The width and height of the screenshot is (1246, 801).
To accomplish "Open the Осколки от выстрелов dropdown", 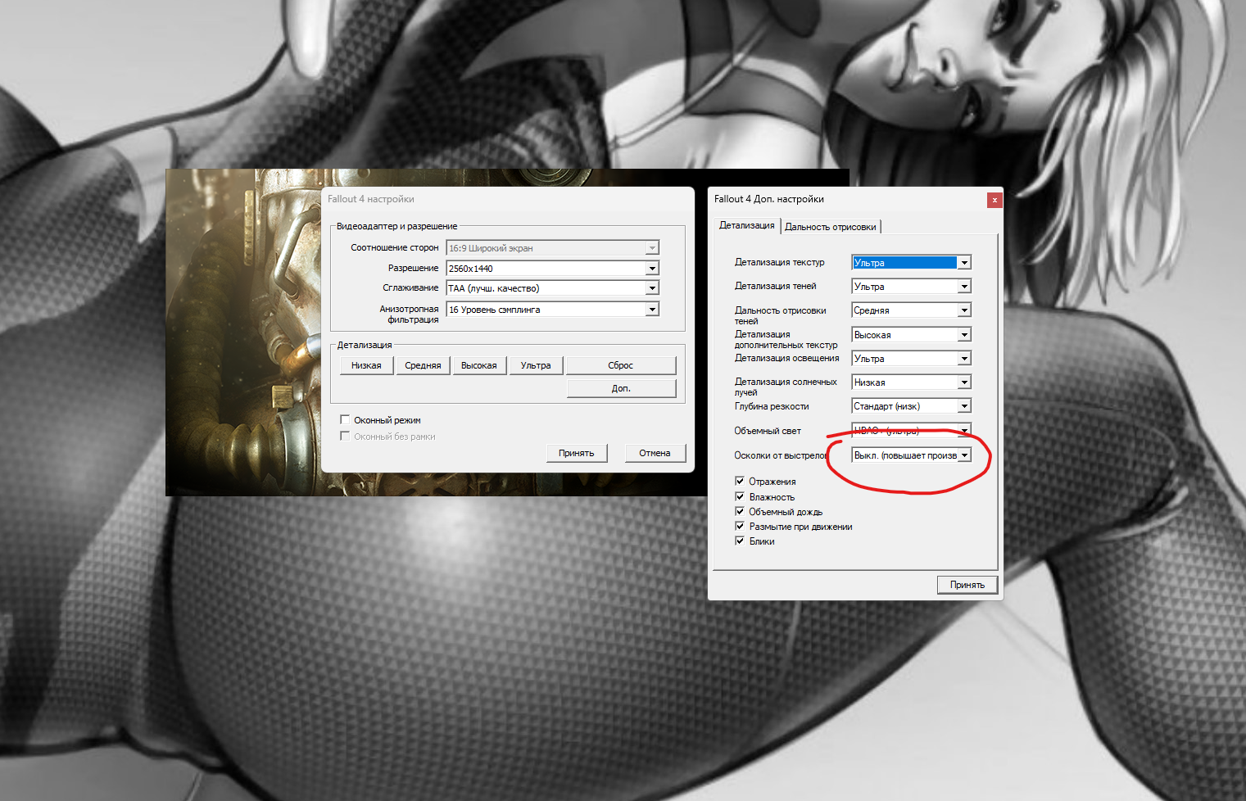I will [x=964, y=455].
